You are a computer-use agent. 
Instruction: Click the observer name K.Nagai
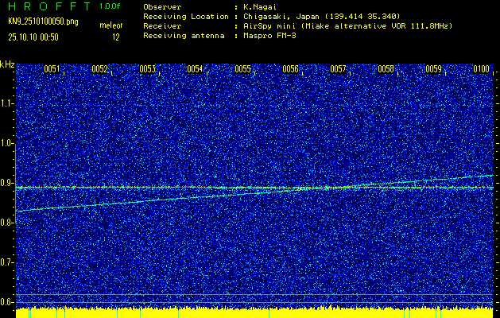click(x=257, y=6)
